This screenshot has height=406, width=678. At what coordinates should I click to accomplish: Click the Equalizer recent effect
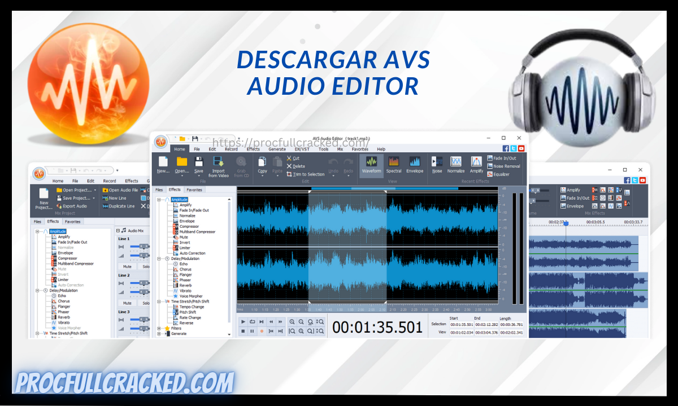tap(501, 174)
